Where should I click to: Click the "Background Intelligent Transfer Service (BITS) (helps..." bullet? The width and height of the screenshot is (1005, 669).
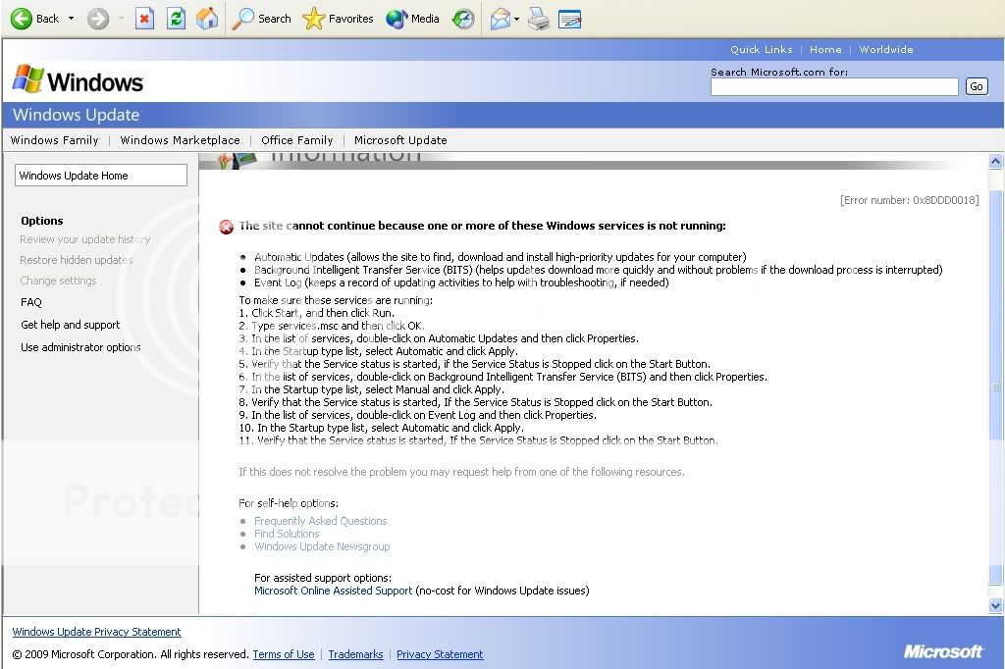(599, 270)
